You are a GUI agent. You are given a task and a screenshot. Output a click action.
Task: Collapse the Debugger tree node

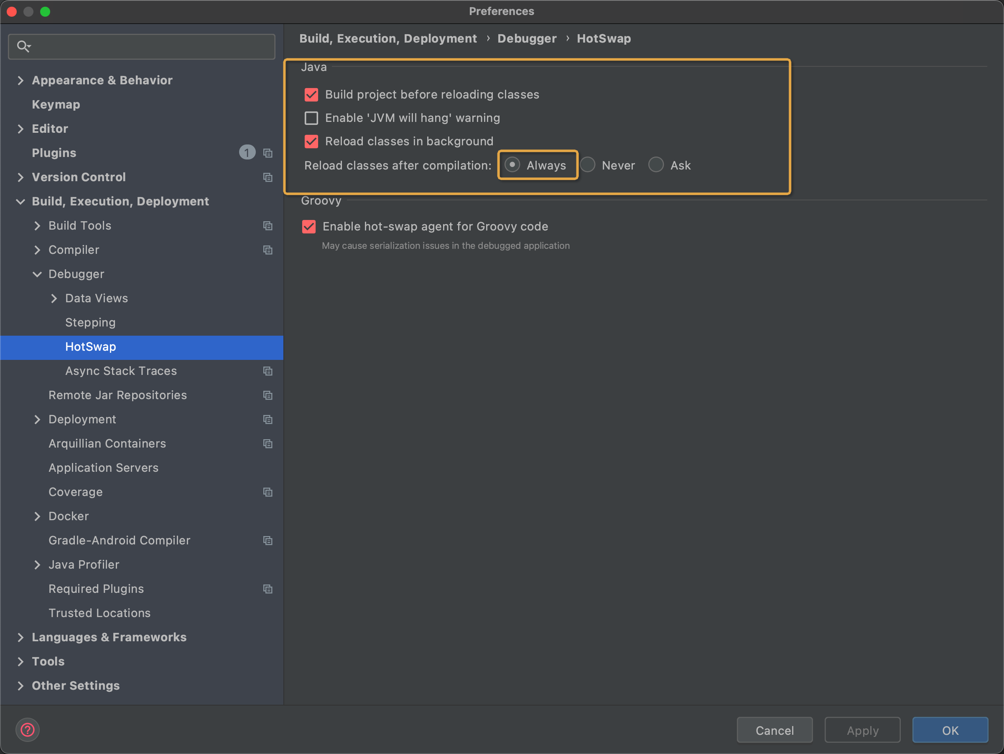[x=37, y=274]
